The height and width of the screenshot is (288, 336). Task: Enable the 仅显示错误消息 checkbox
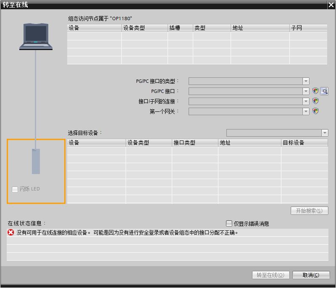click(x=229, y=223)
